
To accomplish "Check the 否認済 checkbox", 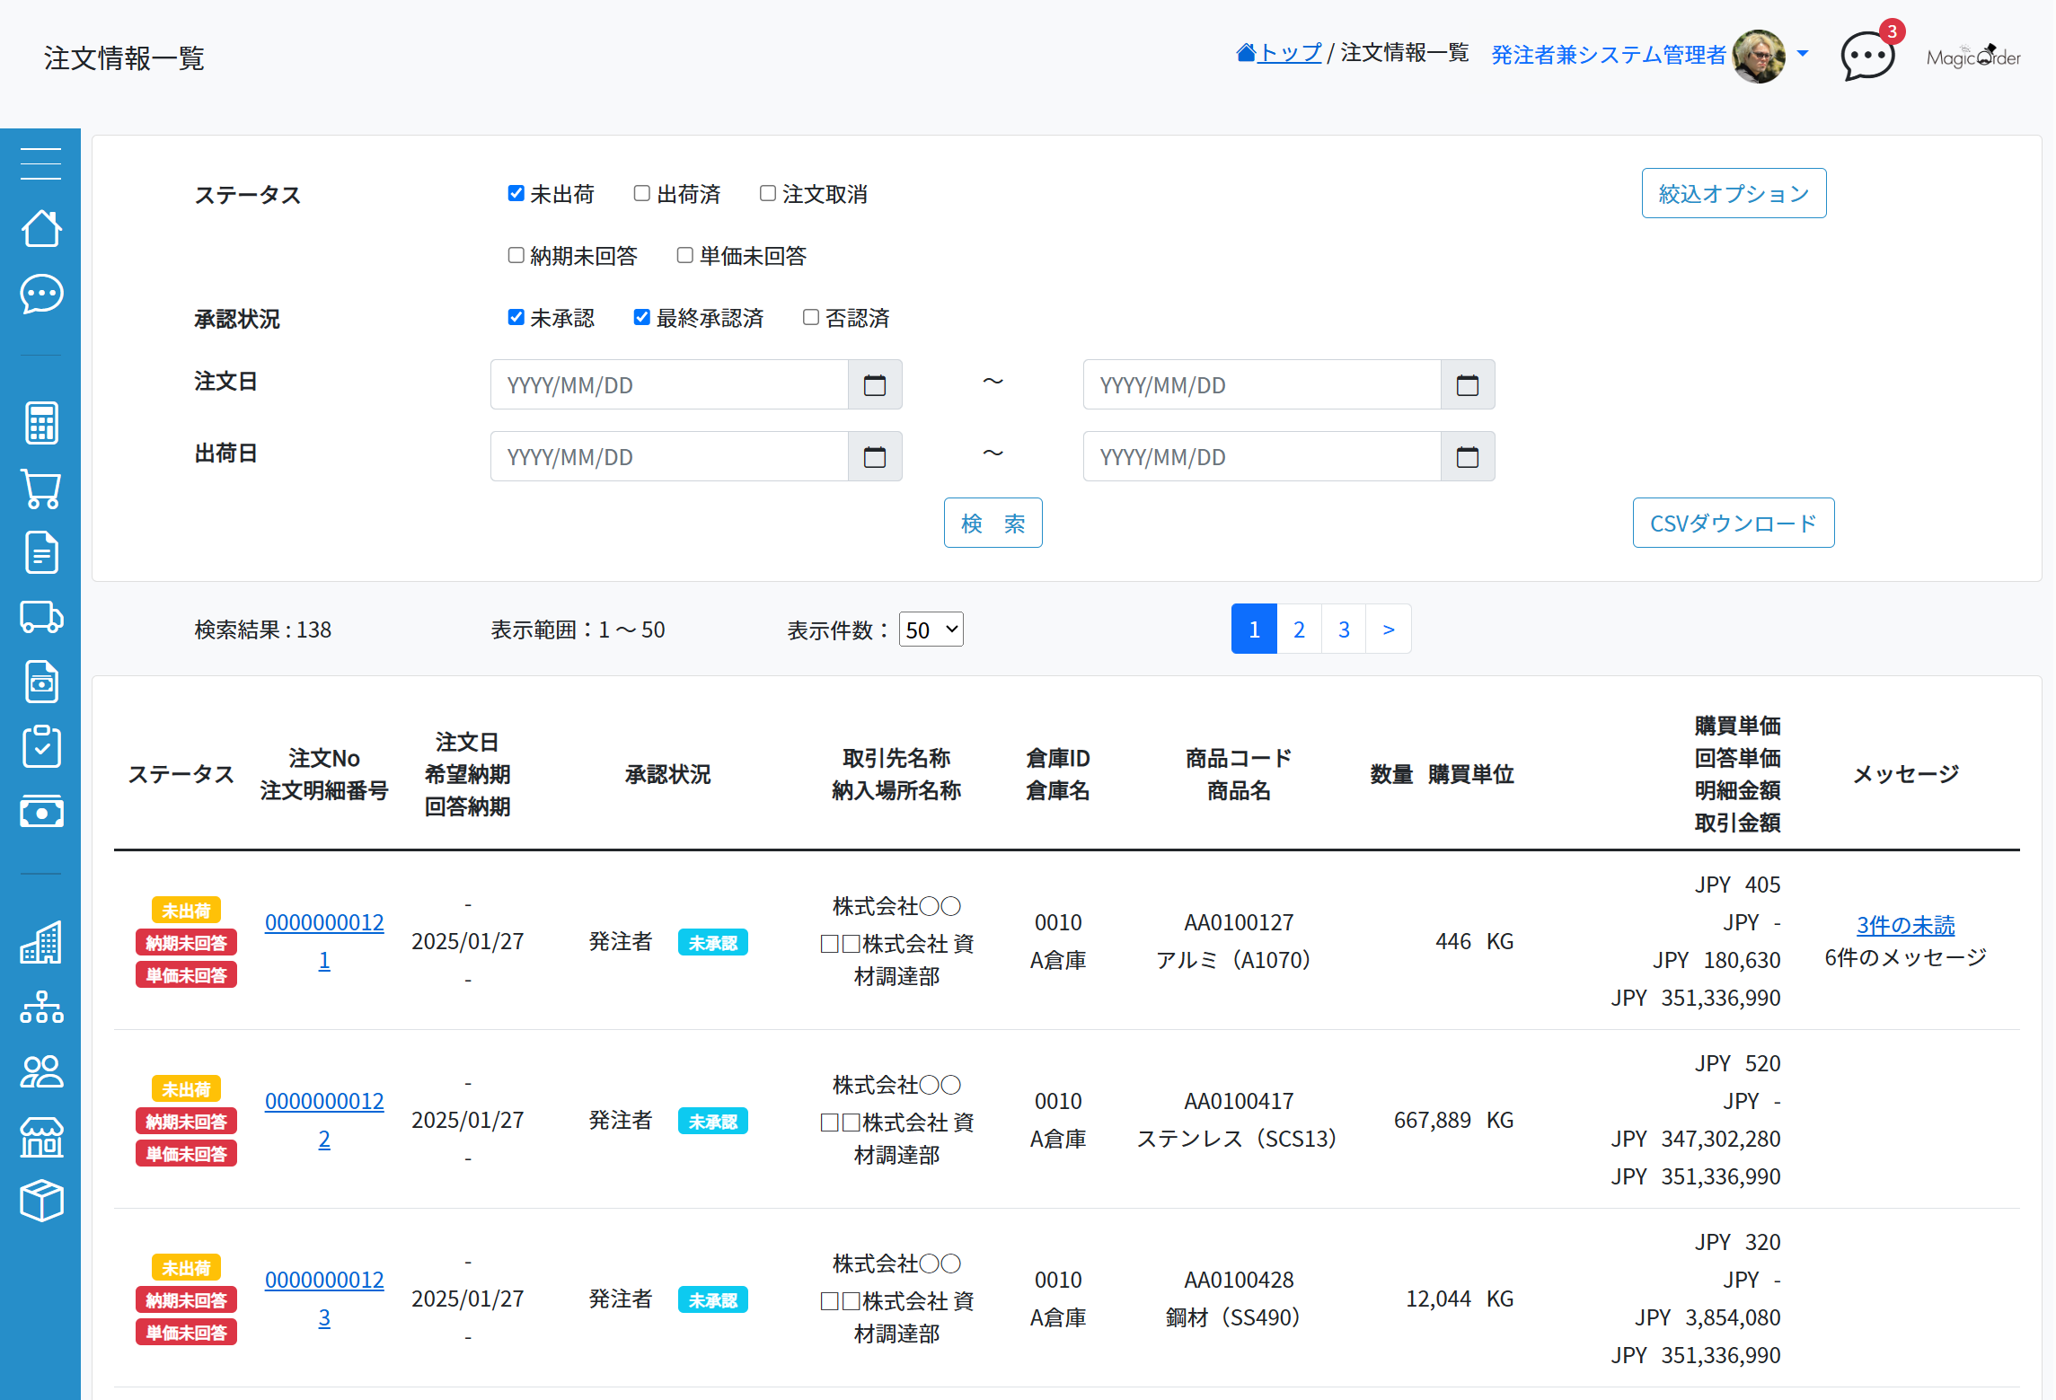I will [x=811, y=317].
